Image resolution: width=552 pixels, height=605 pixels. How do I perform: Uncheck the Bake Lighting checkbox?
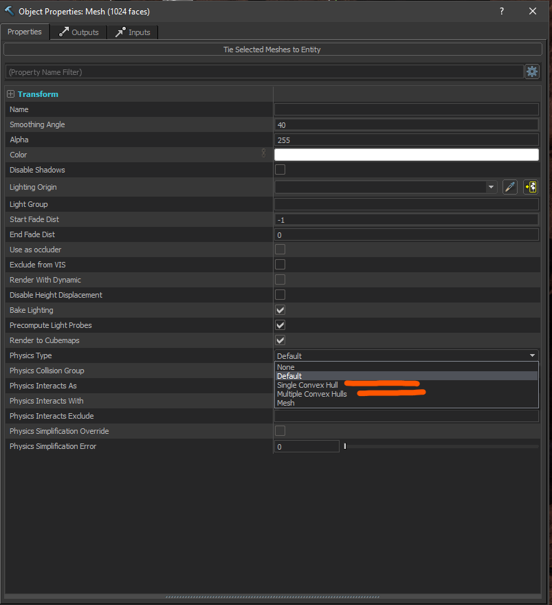tap(280, 310)
